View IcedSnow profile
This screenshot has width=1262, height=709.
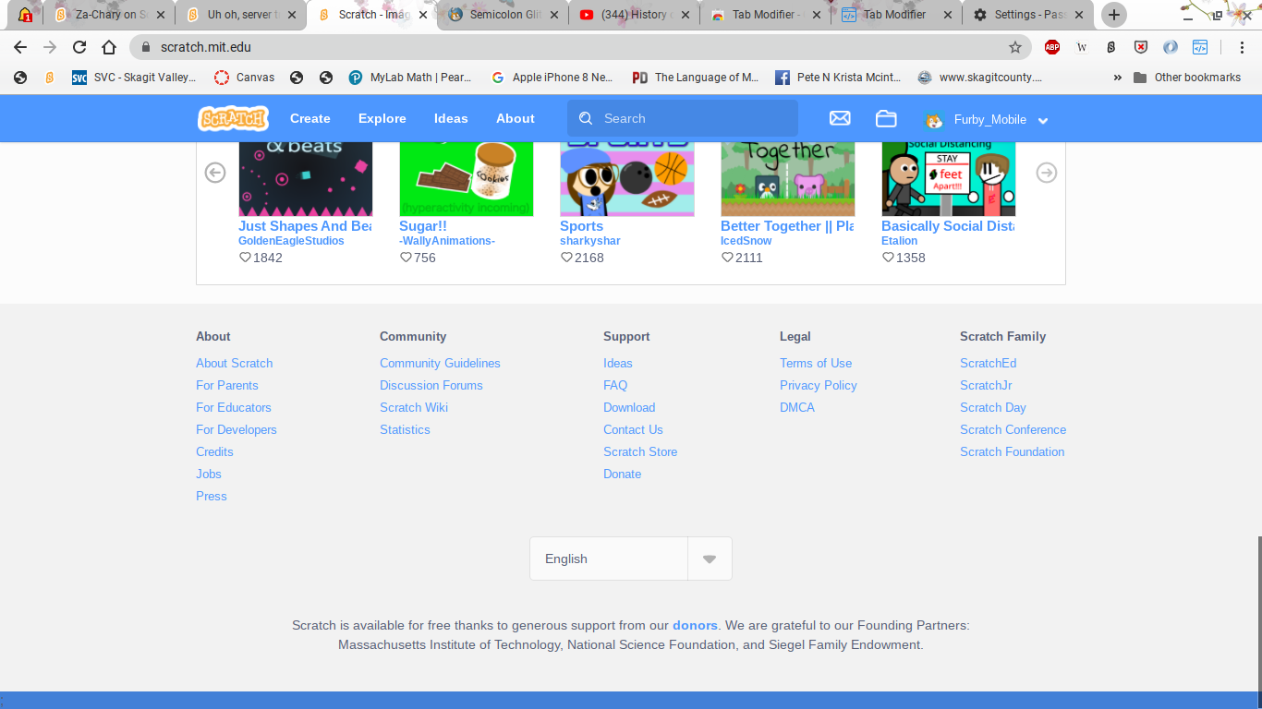coord(746,241)
